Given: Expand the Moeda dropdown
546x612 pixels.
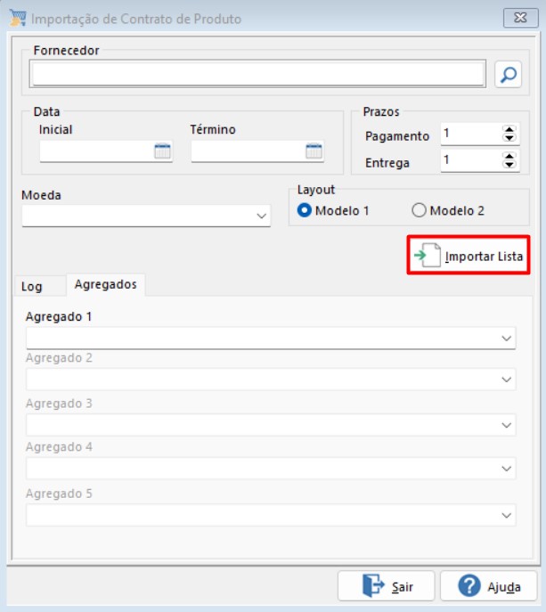Looking at the screenshot, I should (262, 216).
